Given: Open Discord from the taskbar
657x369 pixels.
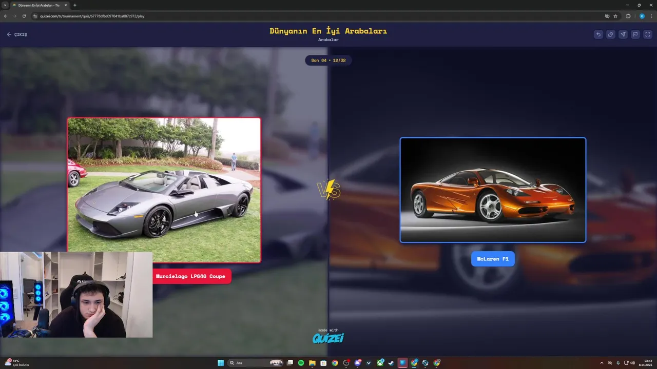Looking at the screenshot, I should 358,363.
